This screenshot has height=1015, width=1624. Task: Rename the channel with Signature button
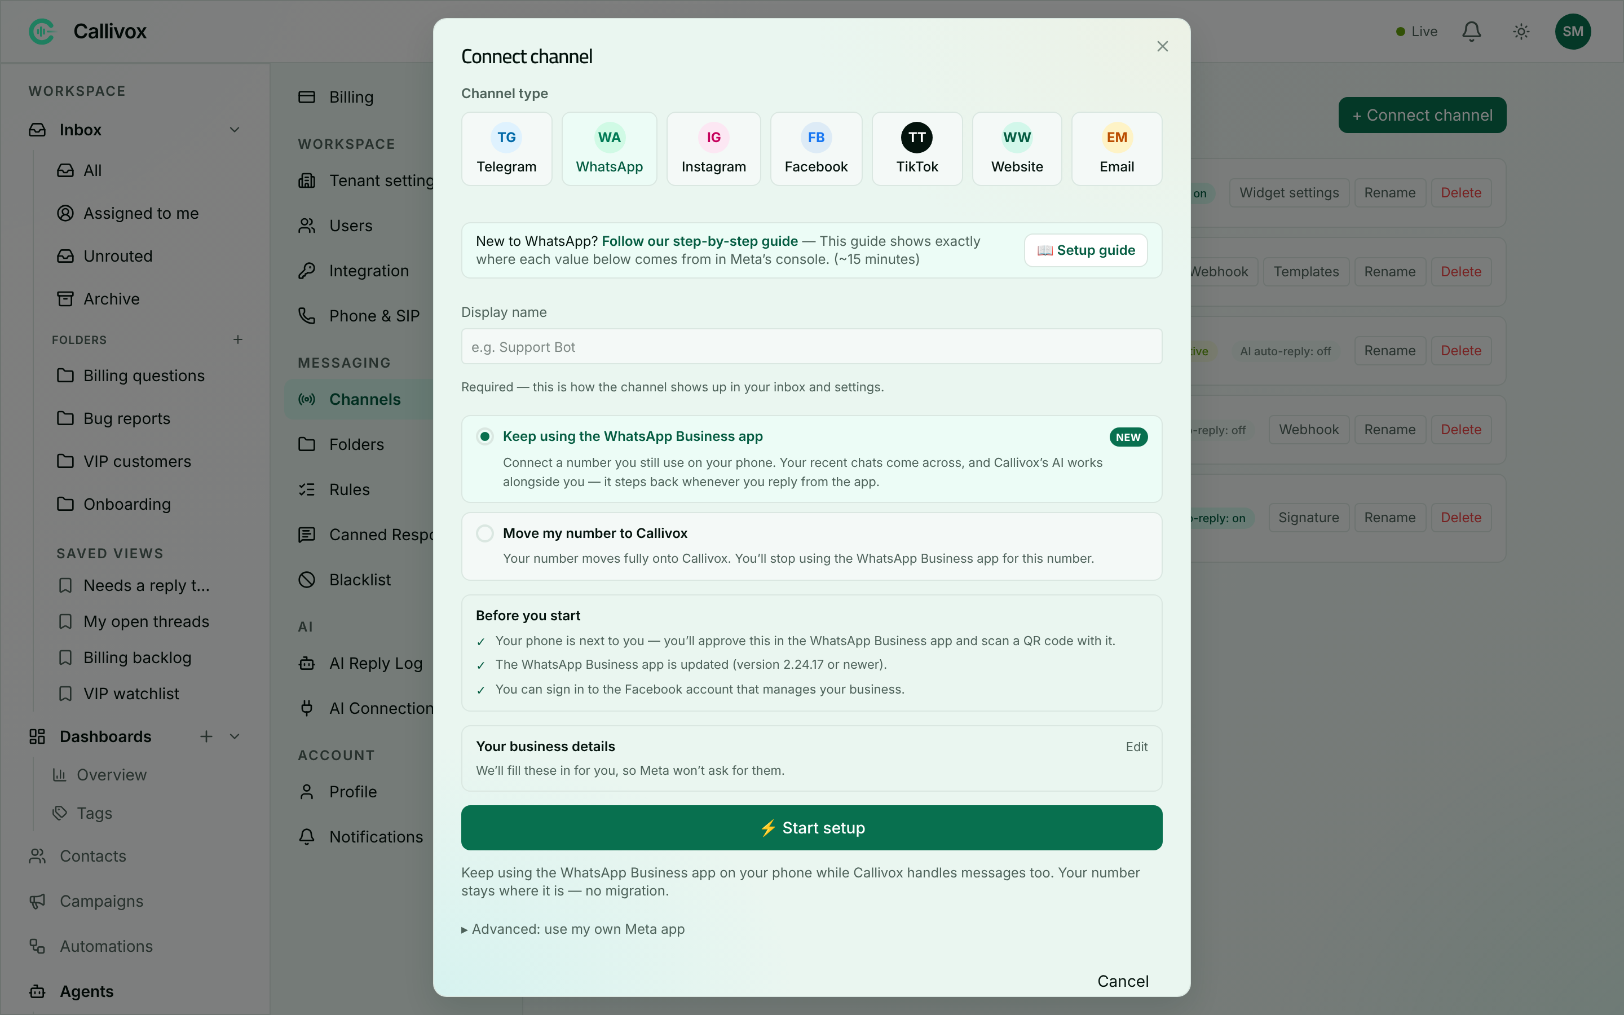click(x=1389, y=518)
